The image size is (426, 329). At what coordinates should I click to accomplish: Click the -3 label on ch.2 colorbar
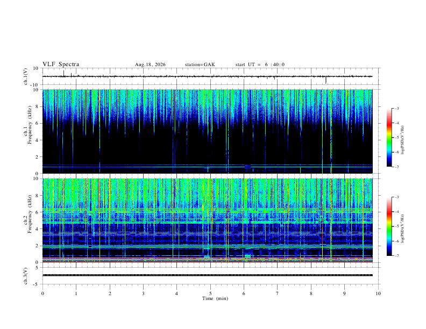[396, 197]
